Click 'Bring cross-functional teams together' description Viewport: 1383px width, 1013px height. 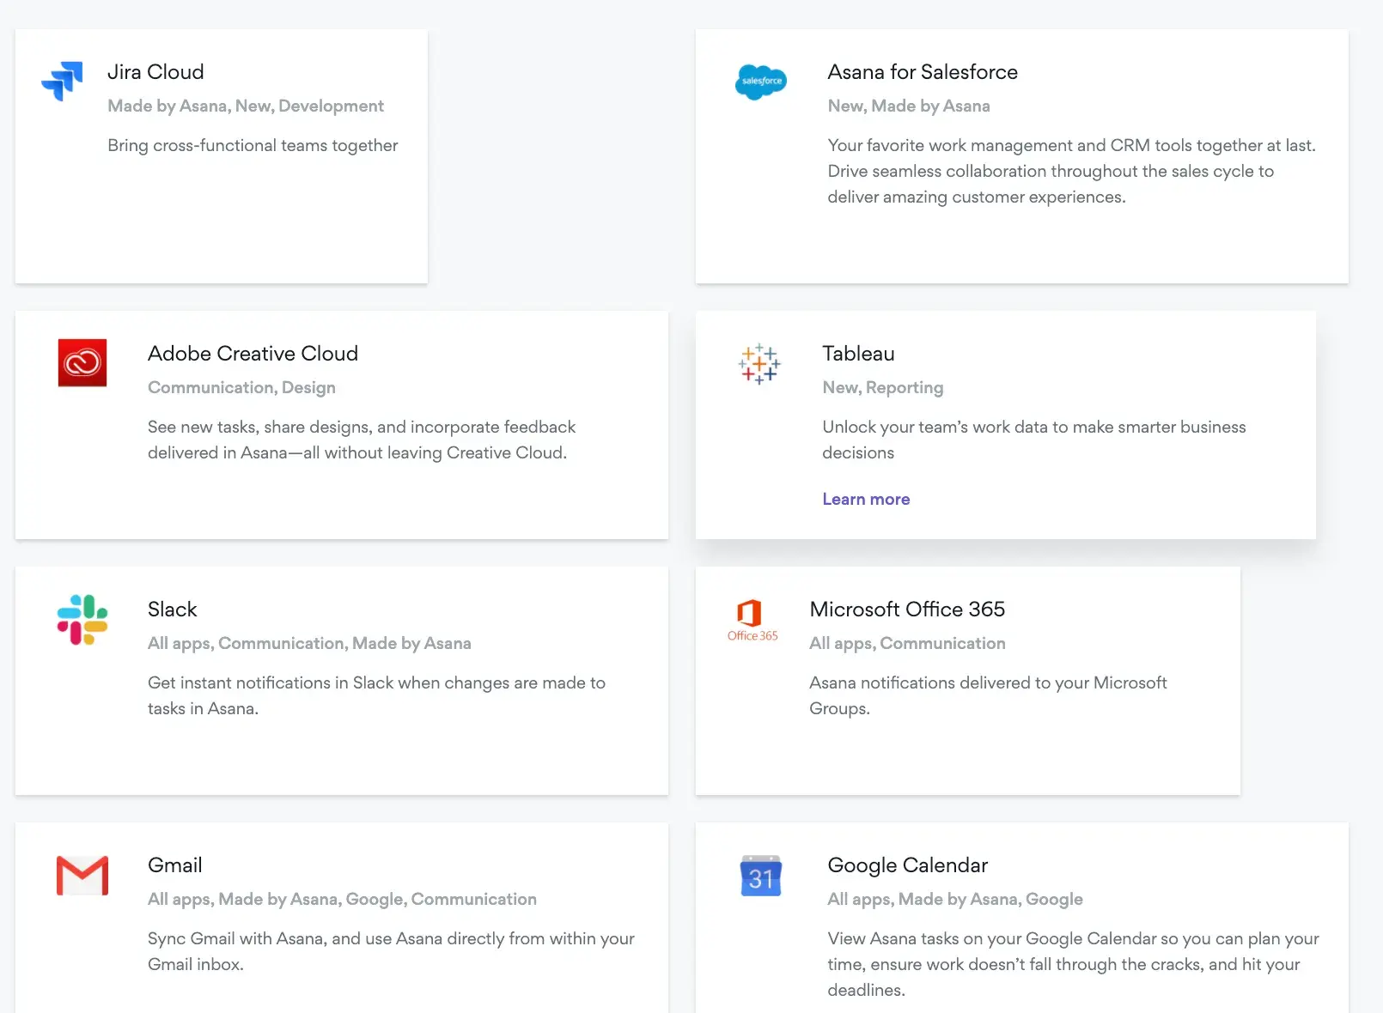click(253, 146)
